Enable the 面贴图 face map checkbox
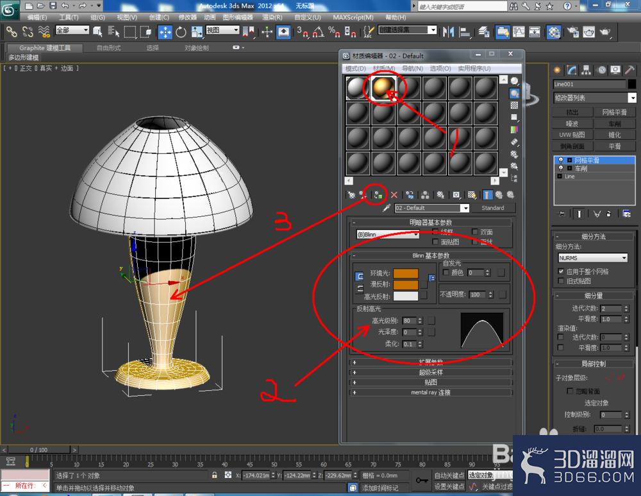Image resolution: width=641 pixels, height=496 pixels. click(x=435, y=242)
